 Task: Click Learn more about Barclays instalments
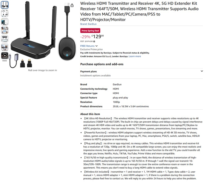135,56
